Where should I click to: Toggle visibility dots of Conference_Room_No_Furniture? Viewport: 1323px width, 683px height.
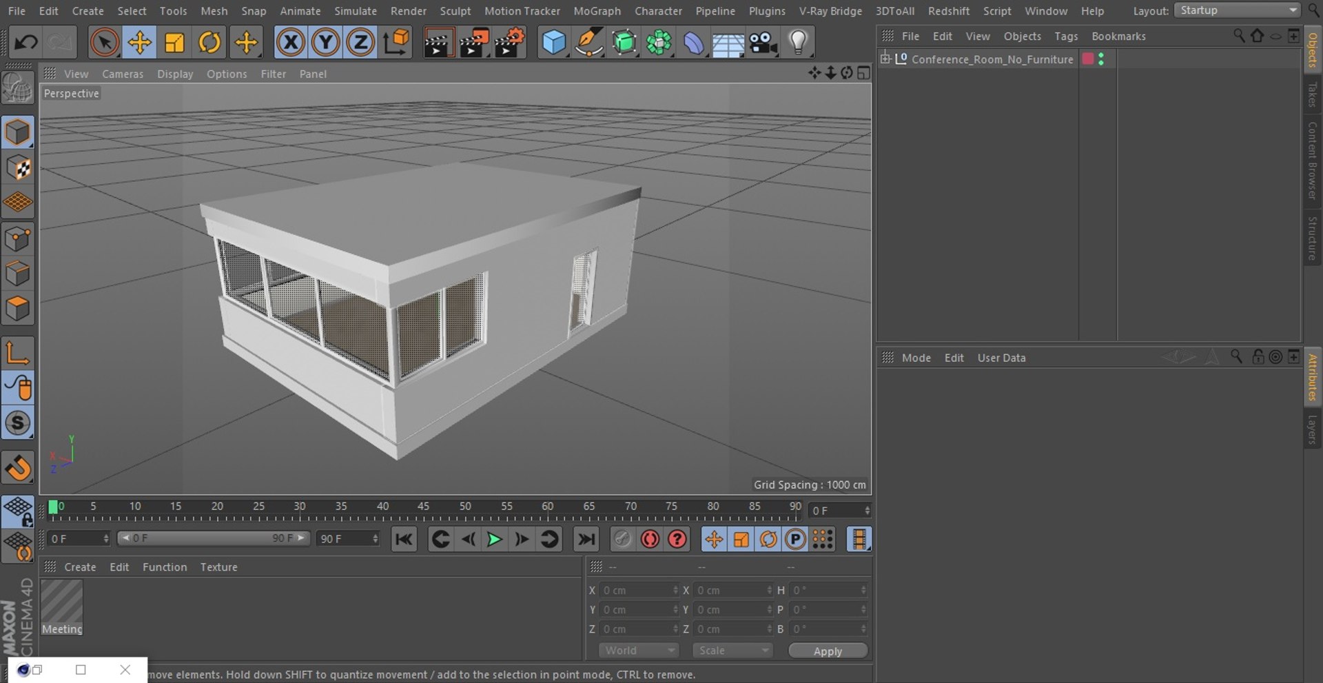coord(1101,59)
